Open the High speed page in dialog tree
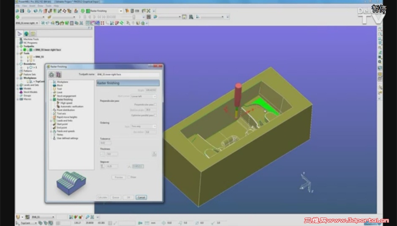The width and height of the screenshot is (397, 226). 66,103
